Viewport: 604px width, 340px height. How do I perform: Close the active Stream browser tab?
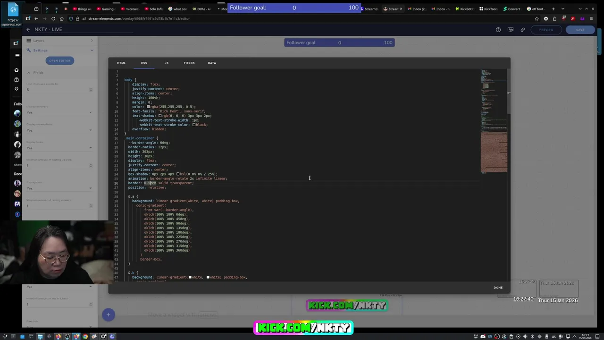click(x=401, y=8)
